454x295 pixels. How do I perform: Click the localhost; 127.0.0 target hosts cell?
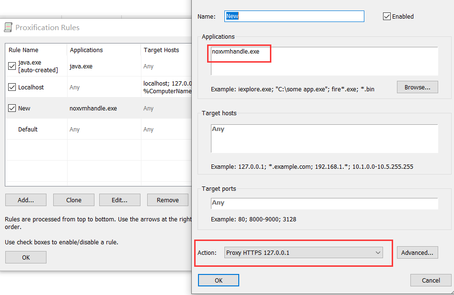[167, 87]
